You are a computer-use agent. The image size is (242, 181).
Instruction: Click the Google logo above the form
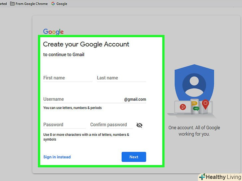coord(53,31)
